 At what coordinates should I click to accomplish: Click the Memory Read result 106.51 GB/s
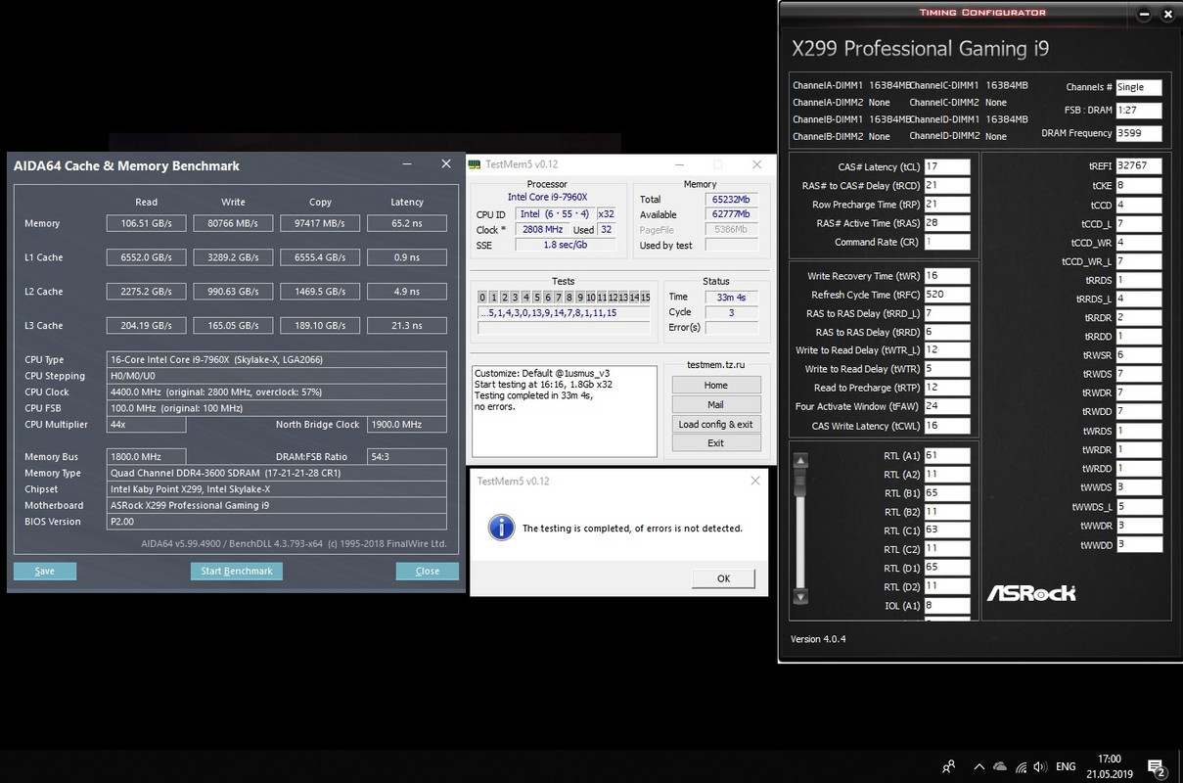tap(146, 223)
